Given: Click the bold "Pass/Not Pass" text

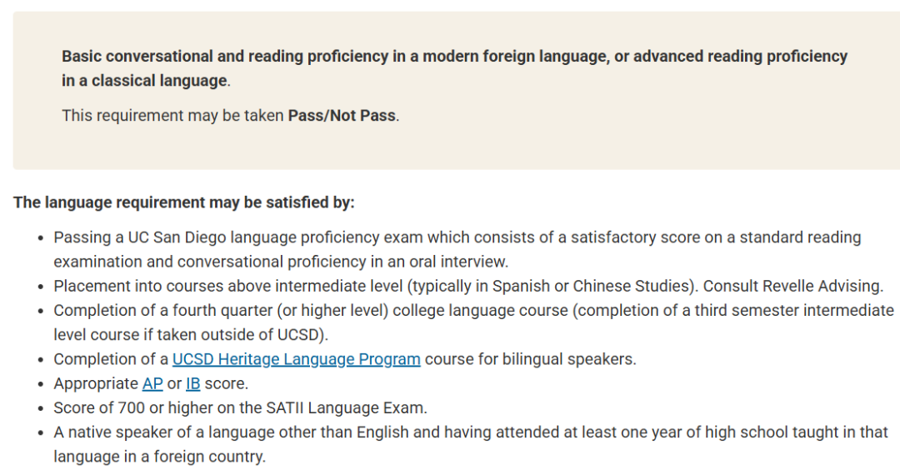Looking at the screenshot, I should 342,115.
